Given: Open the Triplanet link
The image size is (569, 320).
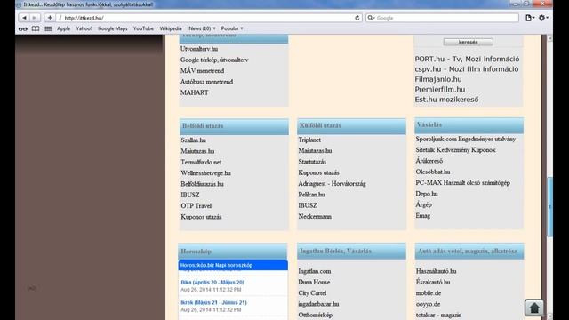Looking at the screenshot, I should click(x=309, y=140).
